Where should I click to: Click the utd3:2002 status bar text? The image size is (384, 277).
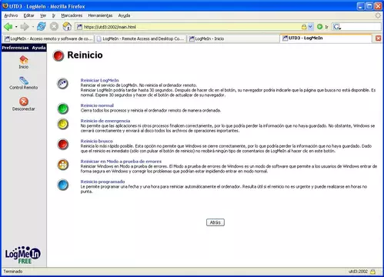click(358, 272)
